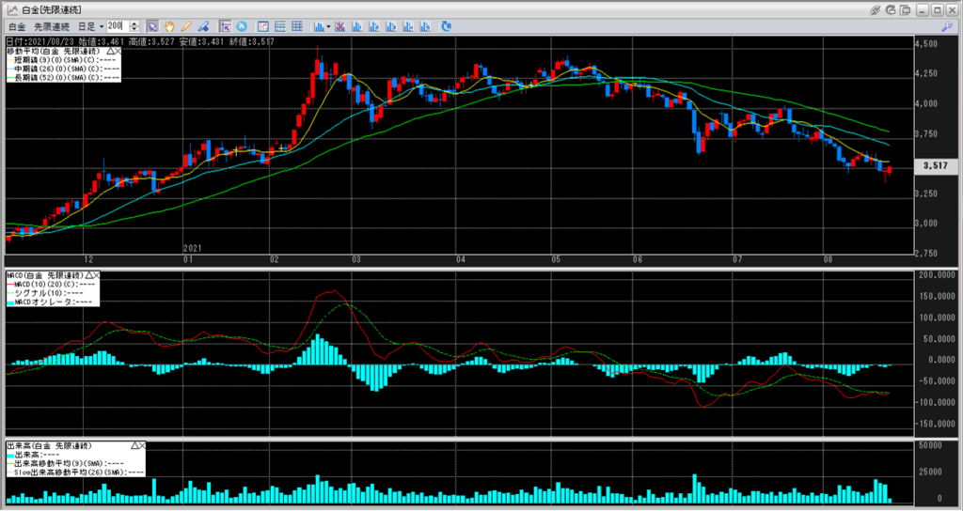Open settings with the wrench icon
This screenshot has height=511, width=963.
(946, 26)
